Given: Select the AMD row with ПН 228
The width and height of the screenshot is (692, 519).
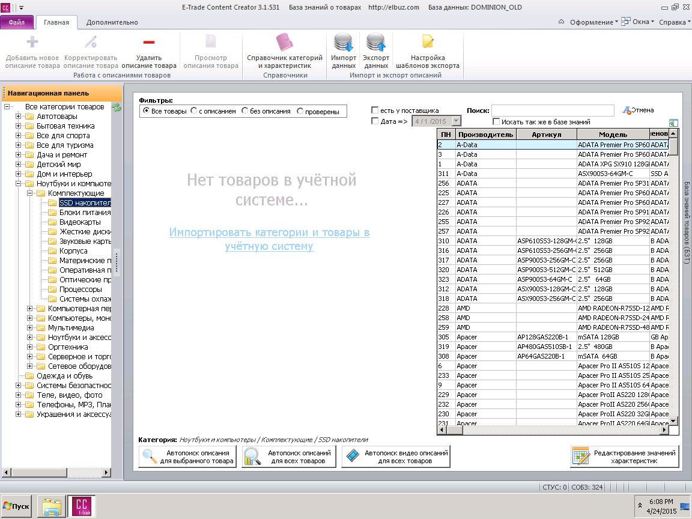Looking at the screenshot, I should (x=553, y=308).
